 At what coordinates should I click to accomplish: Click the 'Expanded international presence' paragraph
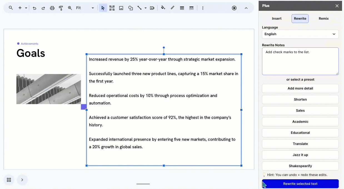click(x=162, y=143)
